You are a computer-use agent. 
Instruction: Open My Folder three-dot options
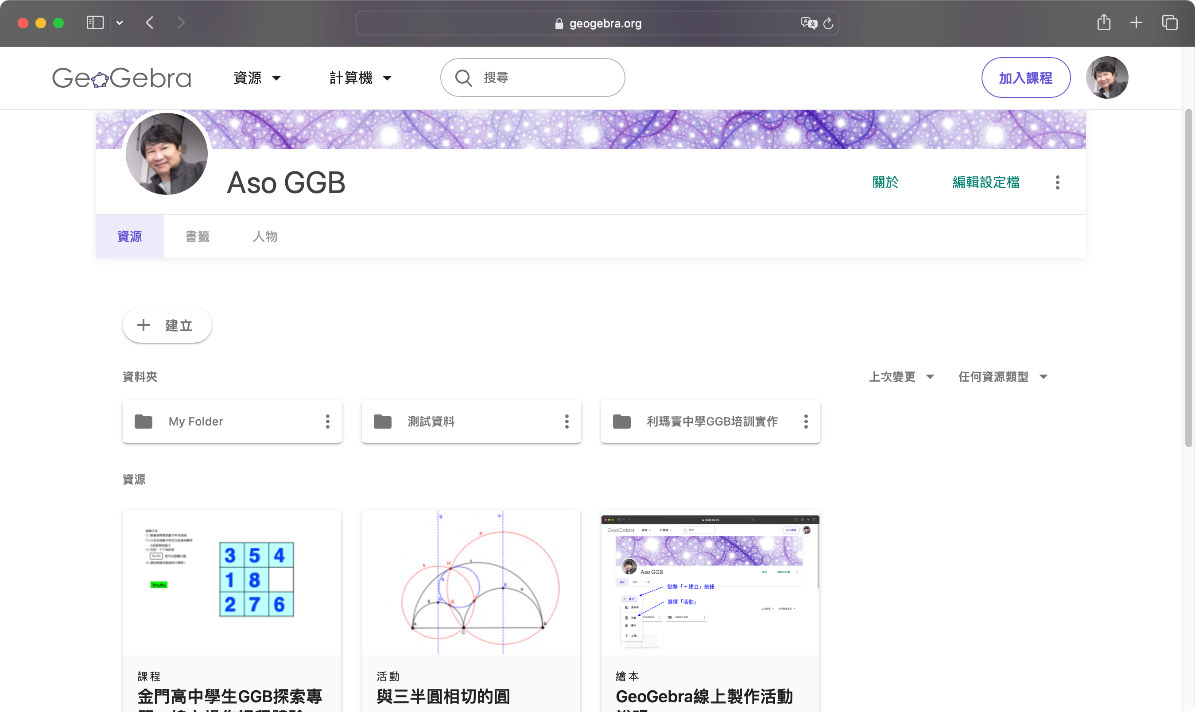click(x=327, y=421)
